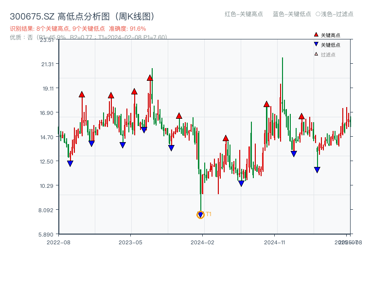This screenshot has height=292, width=389.
Task: Click the first red key-high triangle near 2022-08
Action: (82, 93)
